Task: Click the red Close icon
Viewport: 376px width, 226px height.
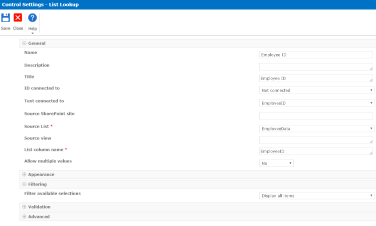Action: (18, 18)
